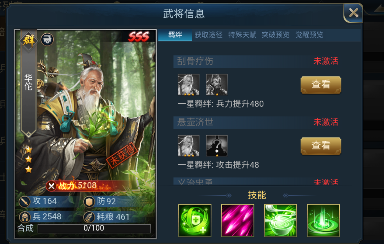The width and height of the screenshot is (384, 244).
Task: Open the 特殊天赋 tab
Action: [242, 35]
